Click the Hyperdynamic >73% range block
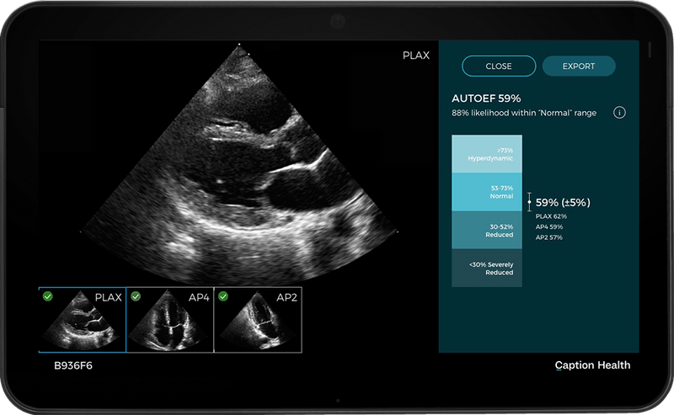The height and width of the screenshot is (415, 674). click(487, 154)
